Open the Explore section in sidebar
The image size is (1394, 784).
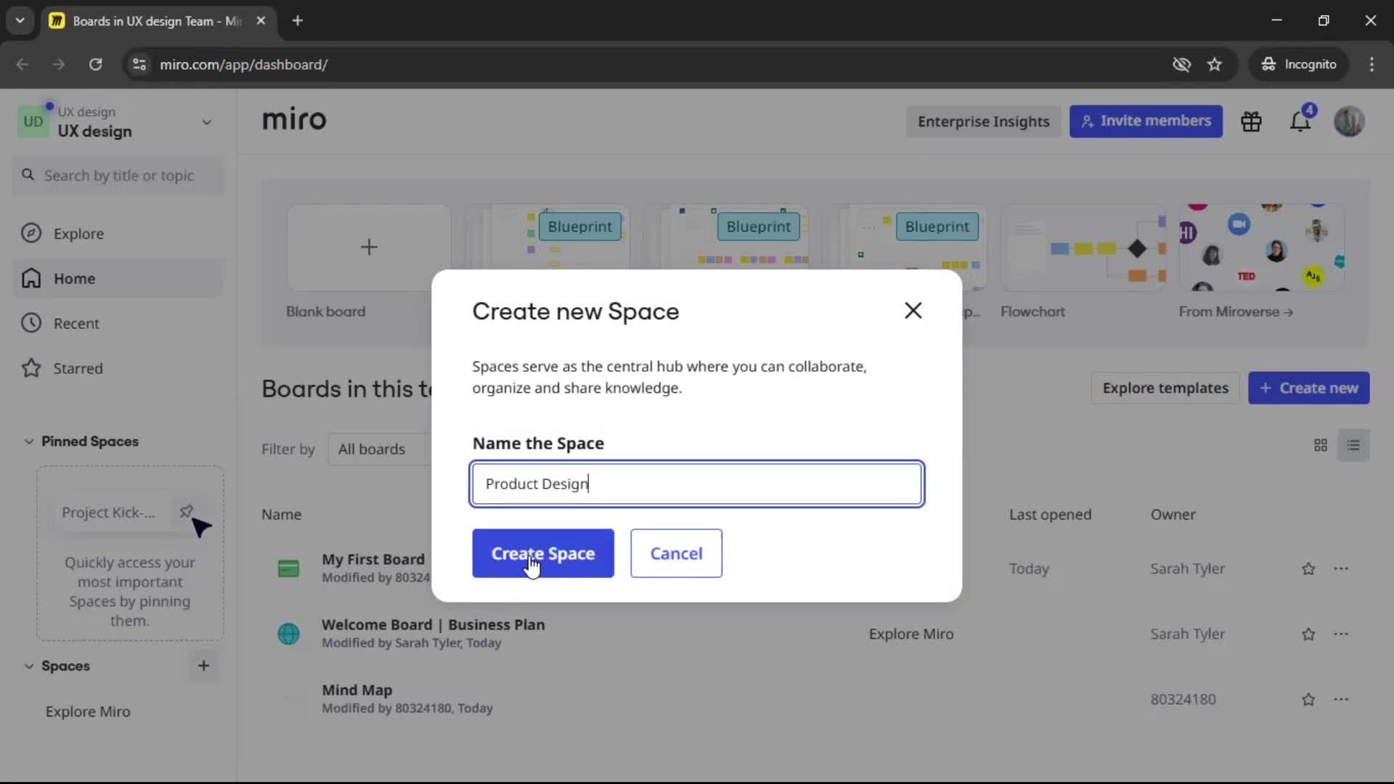tap(118, 234)
